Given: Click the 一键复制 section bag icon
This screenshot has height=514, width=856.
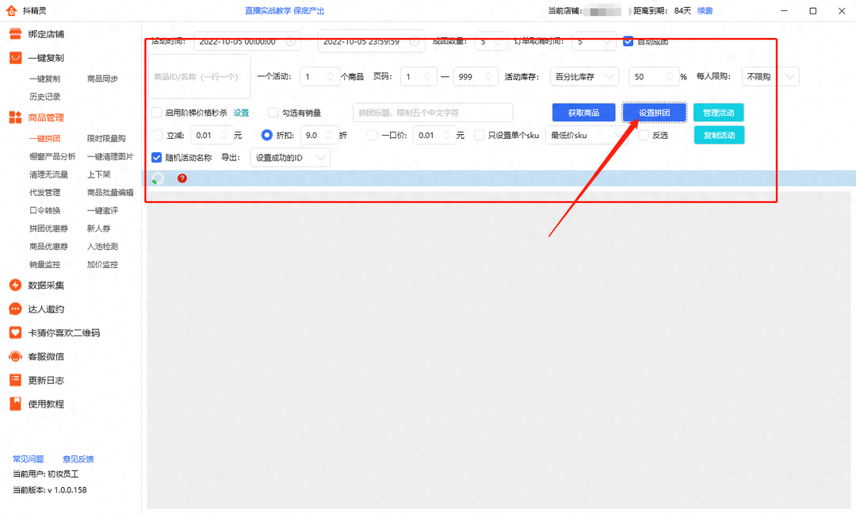Looking at the screenshot, I should pos(15,57).
